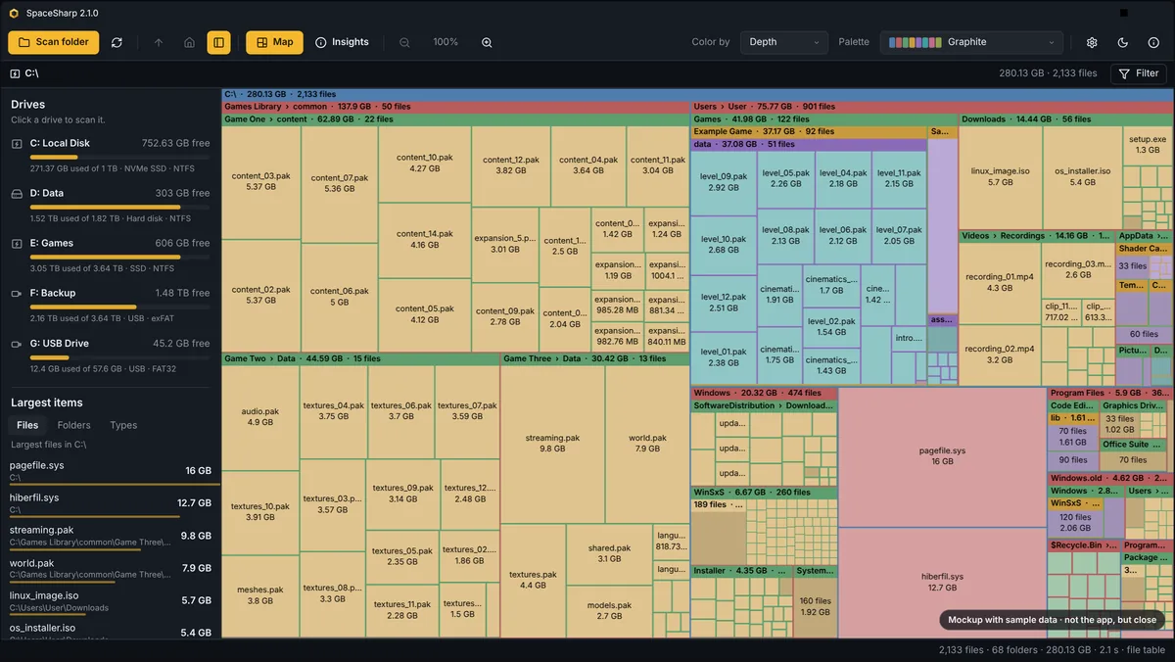Open settings gear icon
The image size is (1175, 662).
point(1092,42)
